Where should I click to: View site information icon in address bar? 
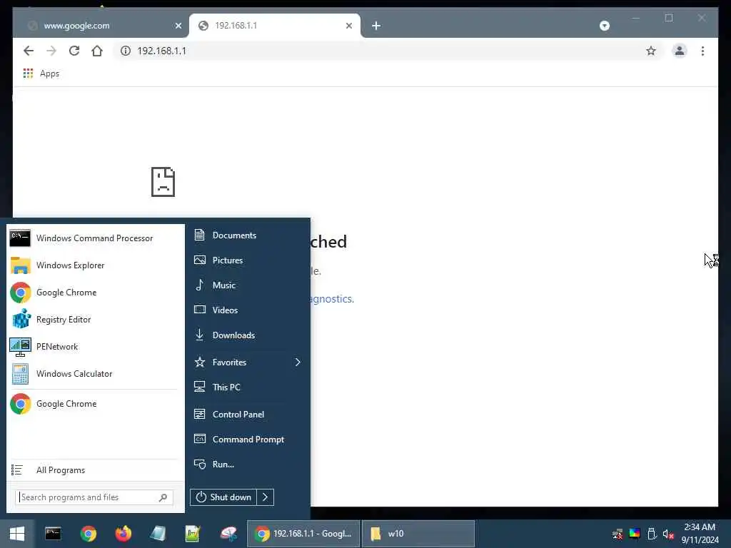pyautogui.click(x=126, y=51)
